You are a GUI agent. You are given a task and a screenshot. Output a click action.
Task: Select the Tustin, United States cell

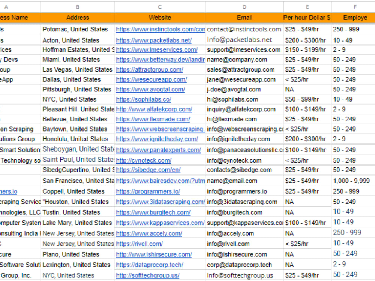click(x=78, y=212)
